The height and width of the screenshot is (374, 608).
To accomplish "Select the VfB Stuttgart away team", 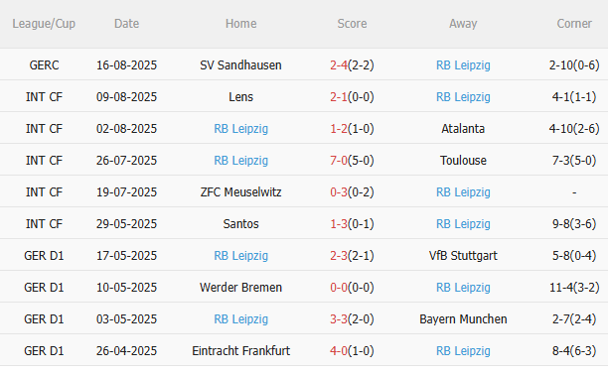I will tap(463, 256).
